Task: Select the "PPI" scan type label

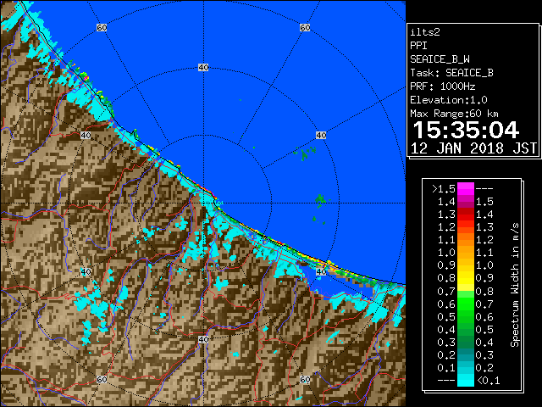Action: (x=418, y=46)
